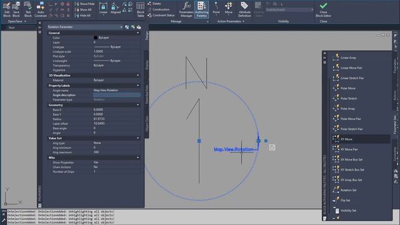Switch to the Start tab

(x=12, y=27)
